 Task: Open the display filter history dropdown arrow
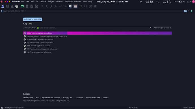(188, 11)
